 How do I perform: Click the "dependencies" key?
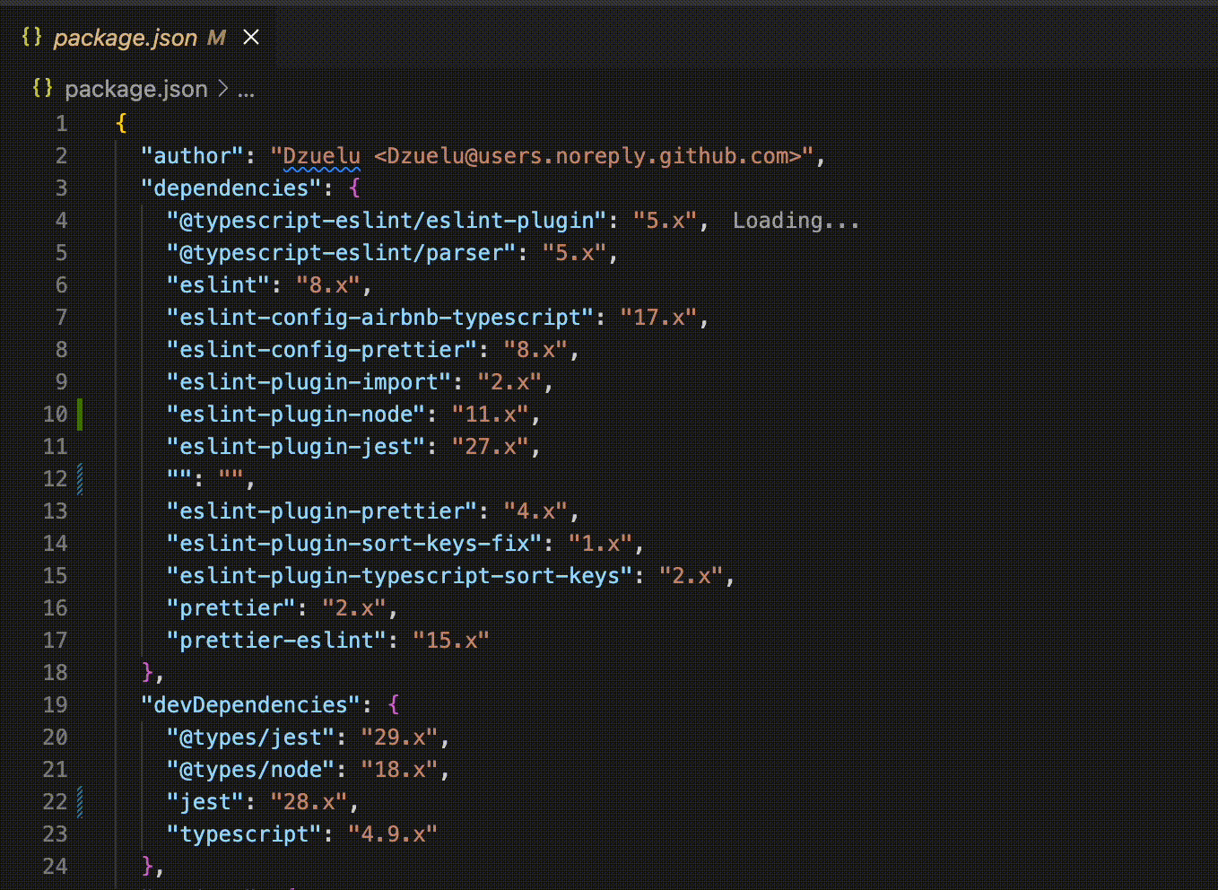[x=231, y=188]
